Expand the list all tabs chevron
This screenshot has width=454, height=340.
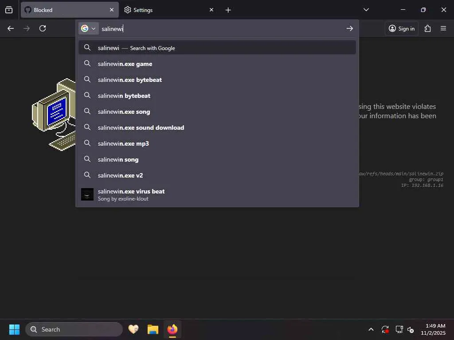(366, 10)
